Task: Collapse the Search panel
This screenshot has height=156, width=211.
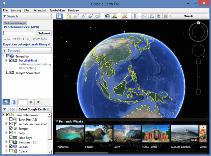Action: pyautogui.click(x=5, y=16)
